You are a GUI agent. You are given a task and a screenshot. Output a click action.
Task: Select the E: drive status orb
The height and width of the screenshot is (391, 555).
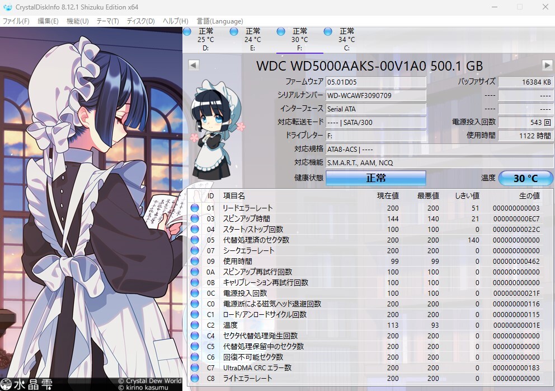pos(234,31)
